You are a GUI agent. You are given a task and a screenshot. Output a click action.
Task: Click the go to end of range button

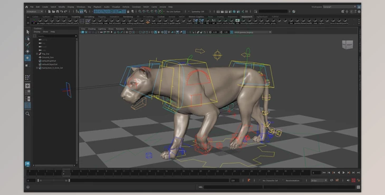coord(358,173)
